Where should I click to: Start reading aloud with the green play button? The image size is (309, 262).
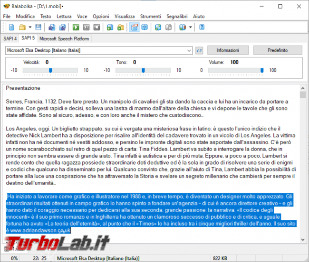[76, 27]
